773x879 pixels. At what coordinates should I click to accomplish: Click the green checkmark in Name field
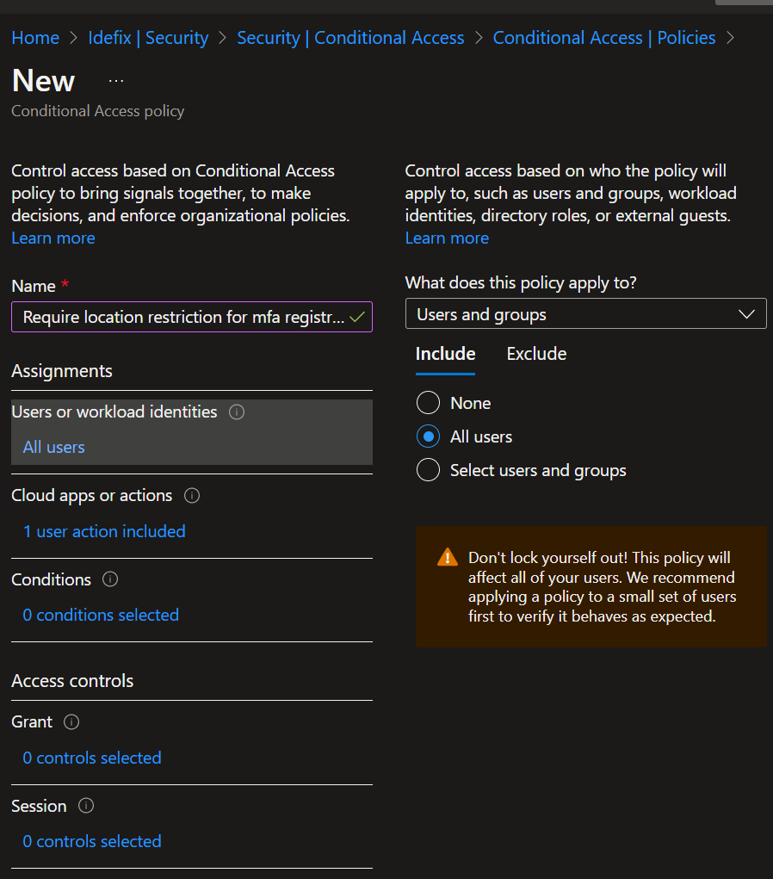point(357,318)
